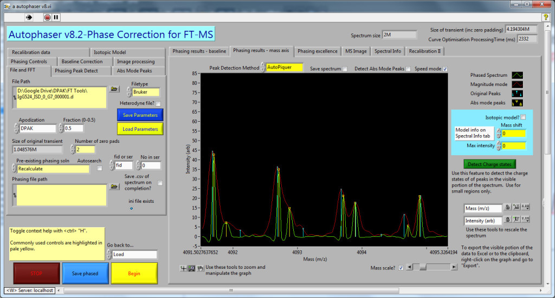Click Intensity axis autoscale-once Y icon

tap(517, 219)
